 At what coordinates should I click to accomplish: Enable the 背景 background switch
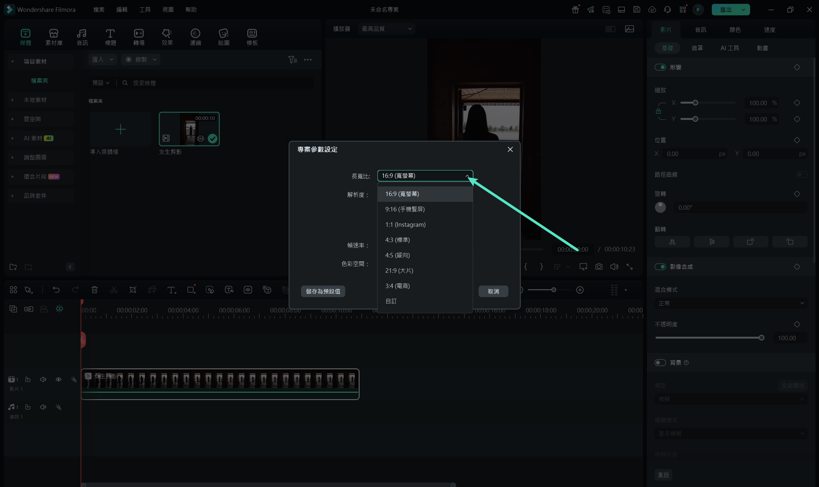660,363
